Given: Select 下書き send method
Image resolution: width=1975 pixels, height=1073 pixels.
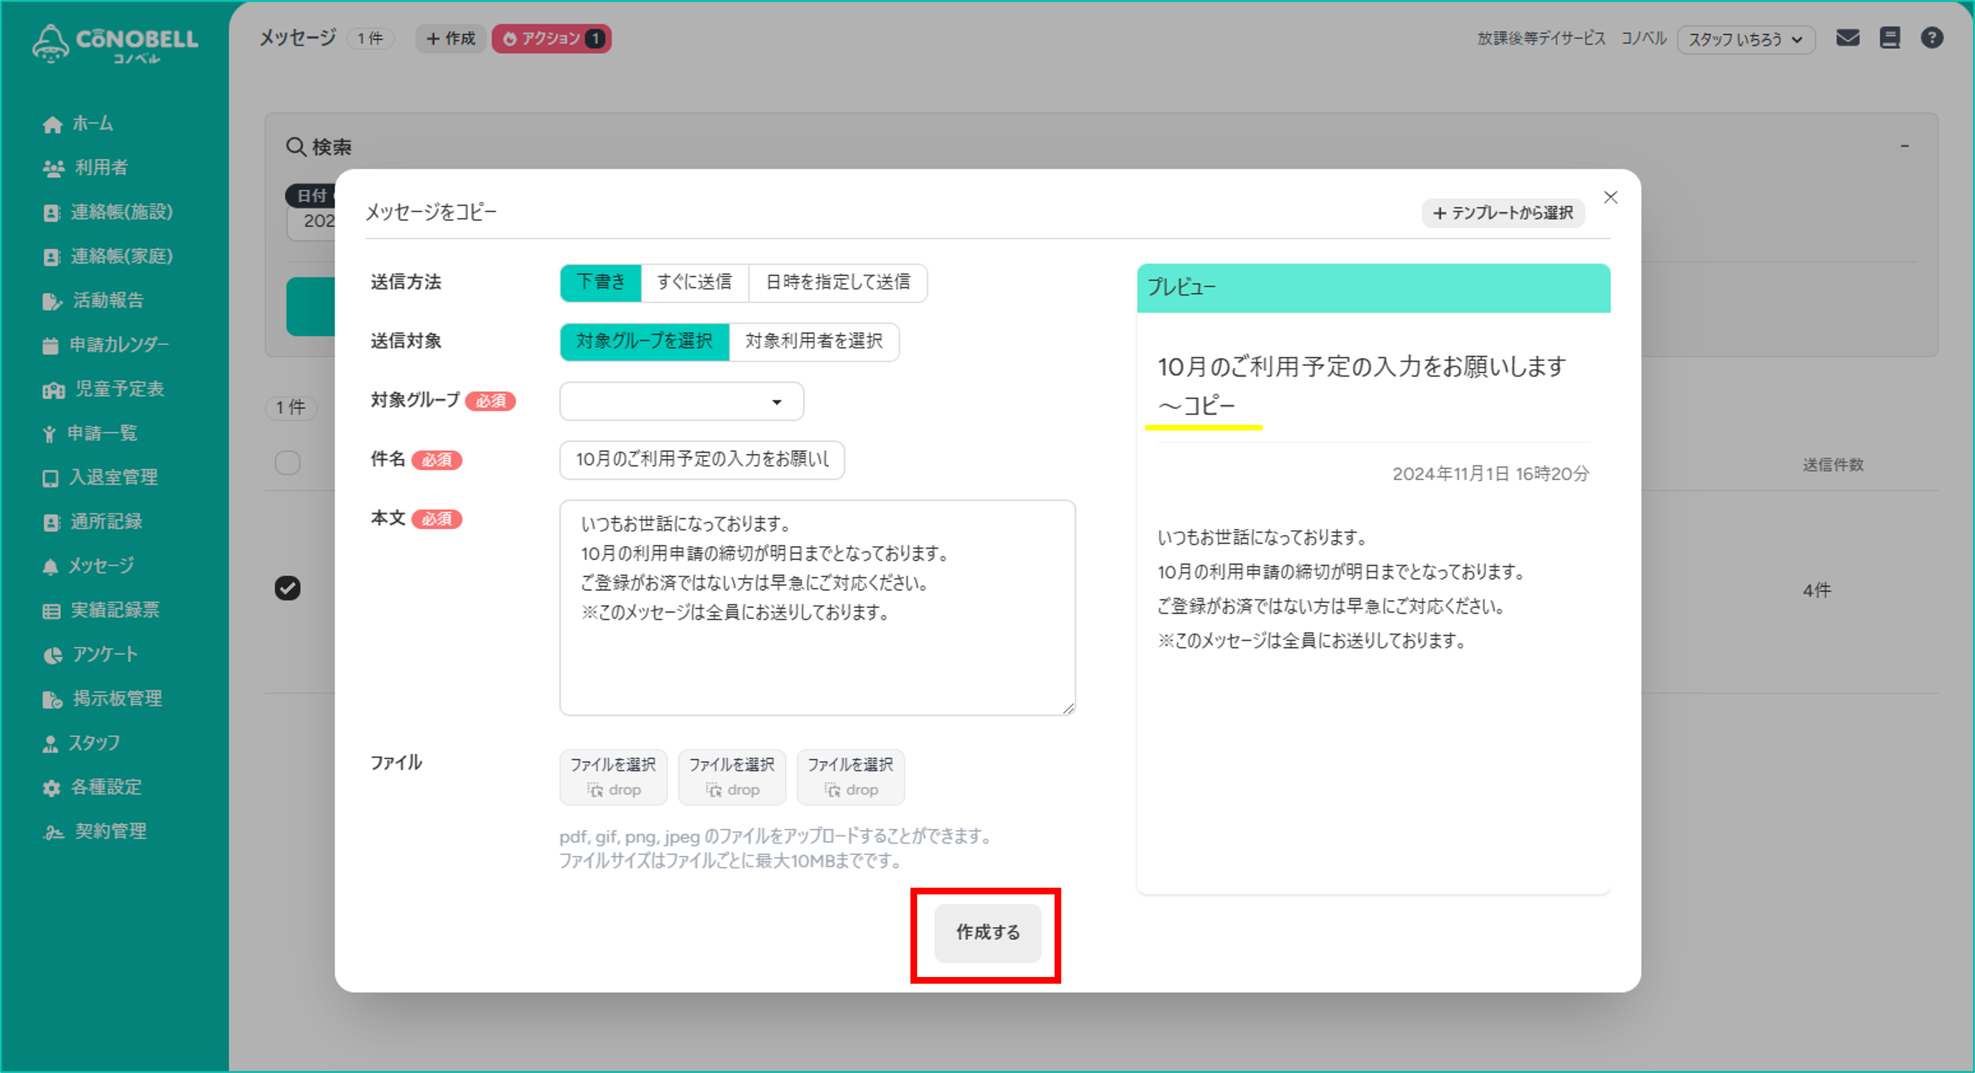Looking at the screenshot, I should 600,283.
